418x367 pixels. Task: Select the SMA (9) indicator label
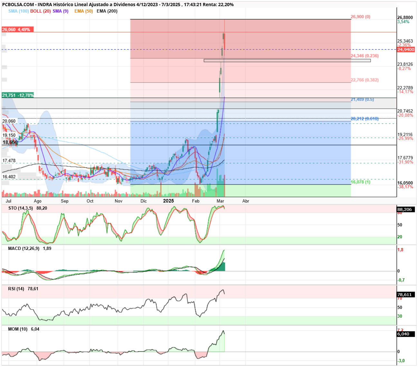(61, 11)
